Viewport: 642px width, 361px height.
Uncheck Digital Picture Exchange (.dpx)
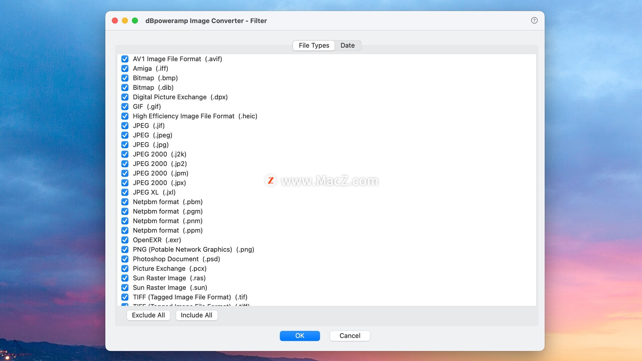pyautogui.click(x=125, y=97)
